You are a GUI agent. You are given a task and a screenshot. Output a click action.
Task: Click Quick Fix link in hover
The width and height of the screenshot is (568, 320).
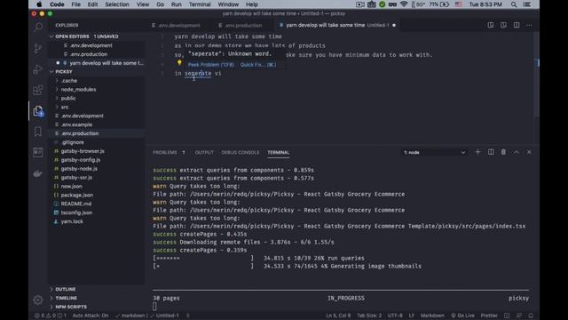[x=258, y=65]
